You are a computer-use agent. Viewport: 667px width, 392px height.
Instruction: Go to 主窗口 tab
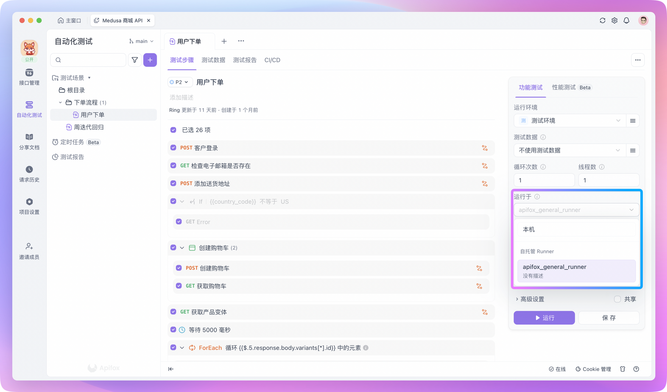coord(69,20)
